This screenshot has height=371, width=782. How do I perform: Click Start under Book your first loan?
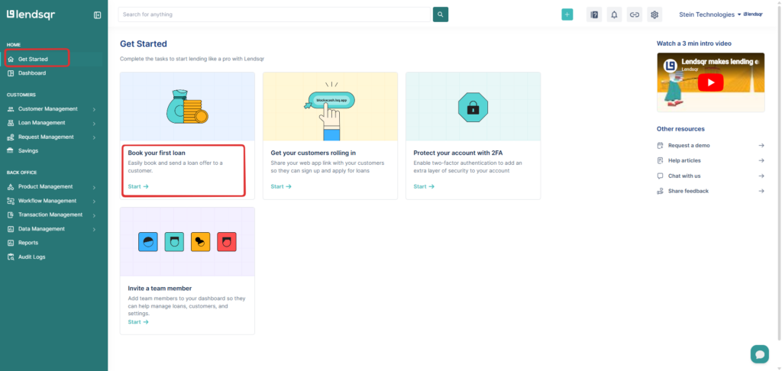tap(138, 186)
